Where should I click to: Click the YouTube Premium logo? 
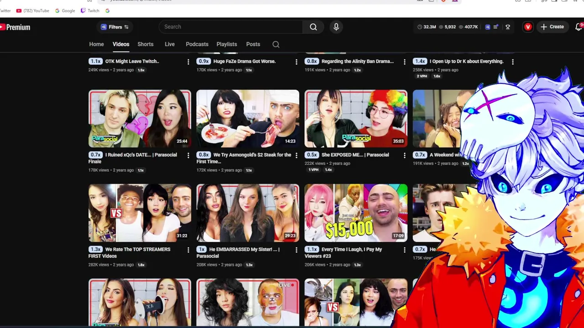[15, 27]
